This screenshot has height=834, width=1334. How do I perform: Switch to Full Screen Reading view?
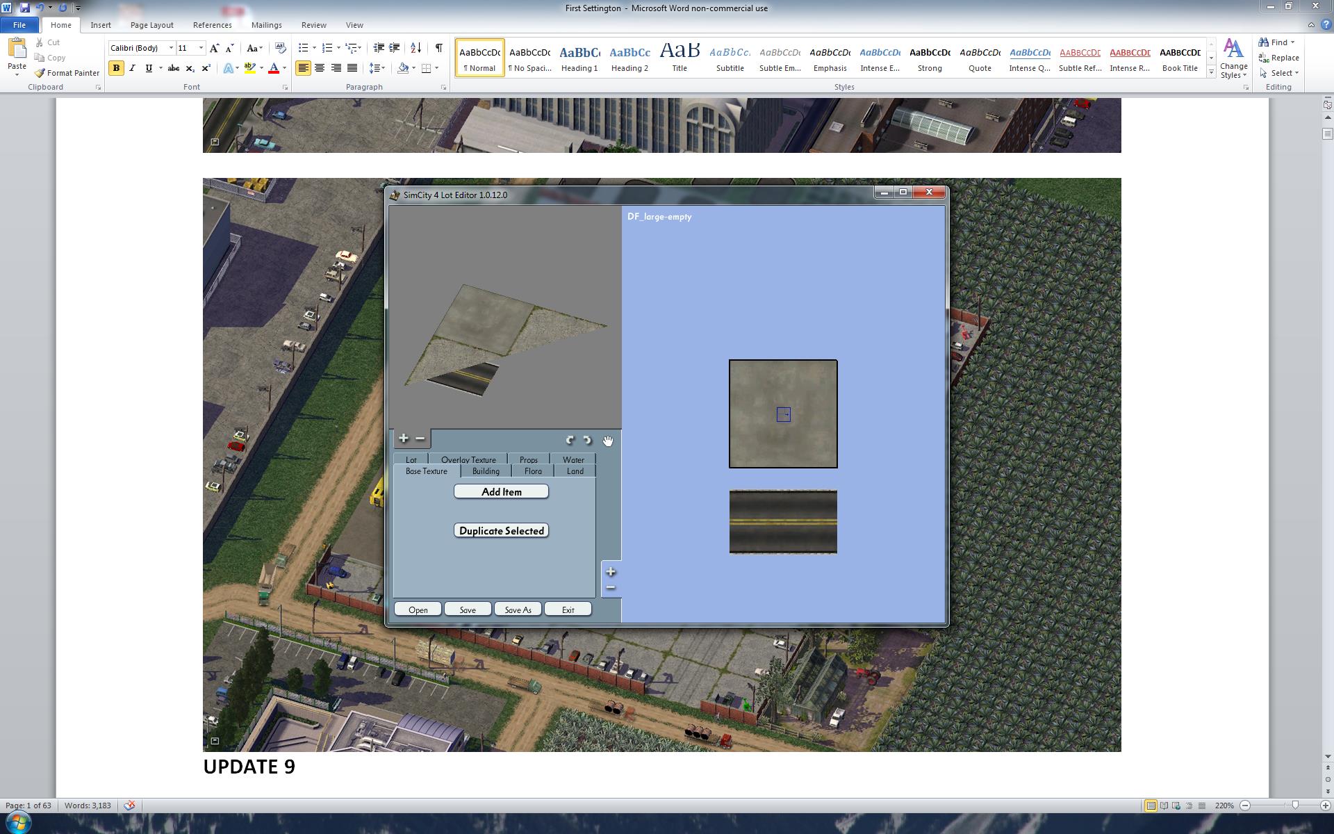coord(1164,806)
